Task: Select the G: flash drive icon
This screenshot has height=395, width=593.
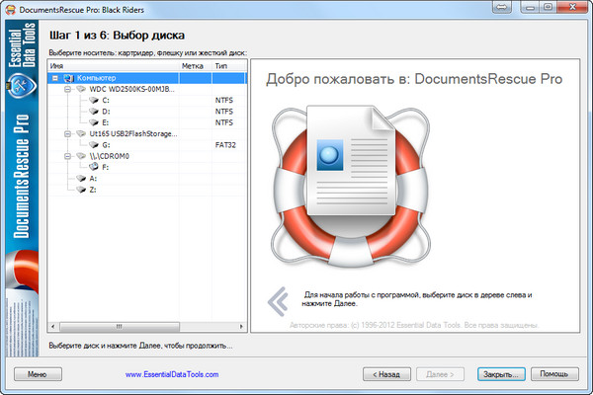Action: (x=93, y=144)
